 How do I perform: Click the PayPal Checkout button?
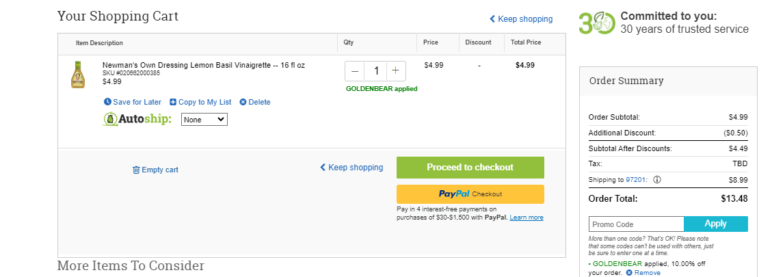point(470,194)
